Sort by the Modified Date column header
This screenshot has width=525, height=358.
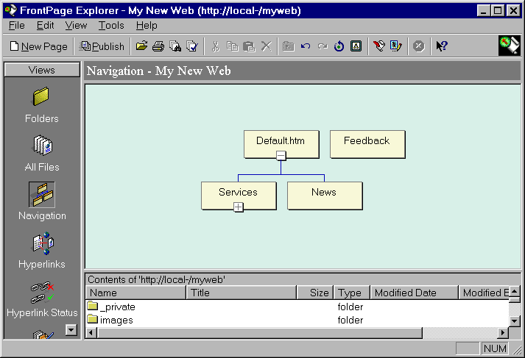point(414,293)
